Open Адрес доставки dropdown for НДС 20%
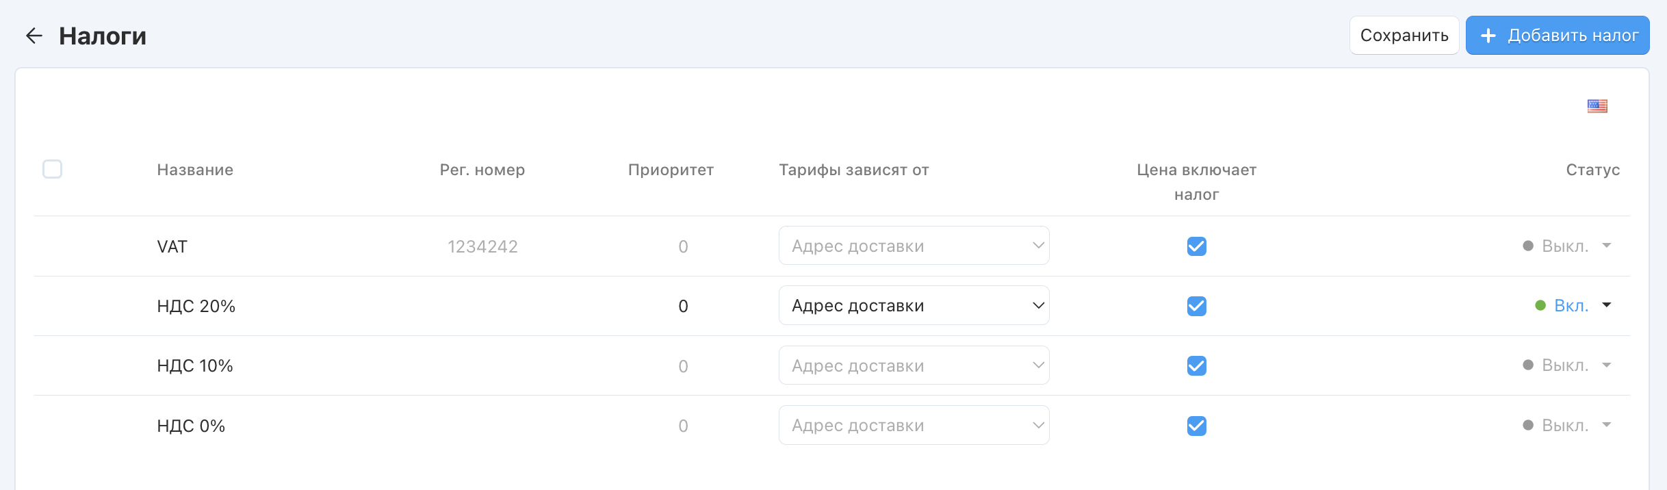 914,306
